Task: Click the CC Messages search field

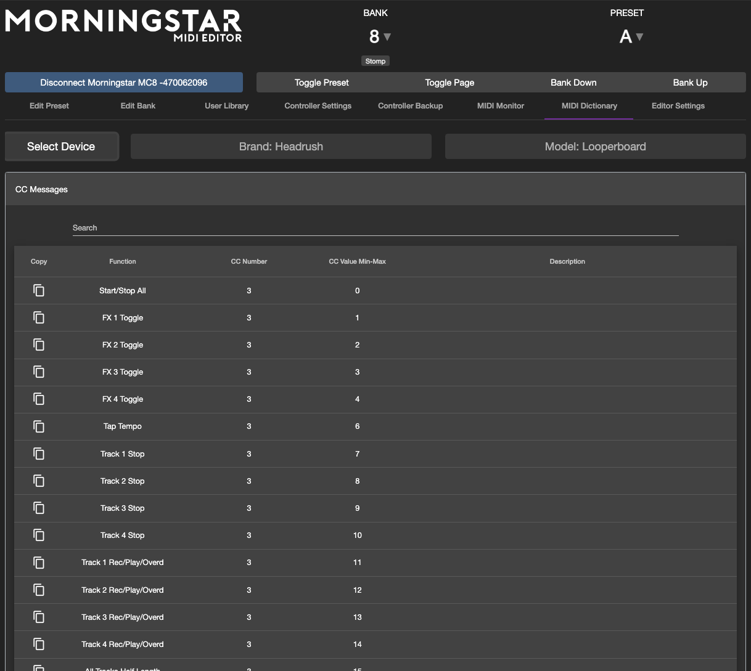Action: click(375, 228)
